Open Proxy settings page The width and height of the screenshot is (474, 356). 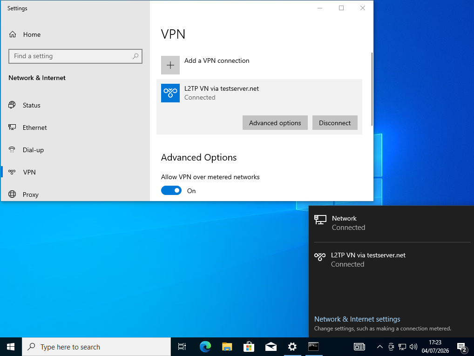click(75, 195)
